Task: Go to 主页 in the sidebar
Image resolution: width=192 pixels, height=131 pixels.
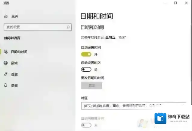Action: 14,16
